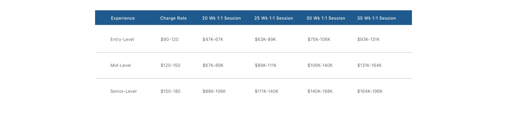Select the Mid-Level row label
Image resolution: width=507 pixels, height=114 pixels.
click(121, 65)
